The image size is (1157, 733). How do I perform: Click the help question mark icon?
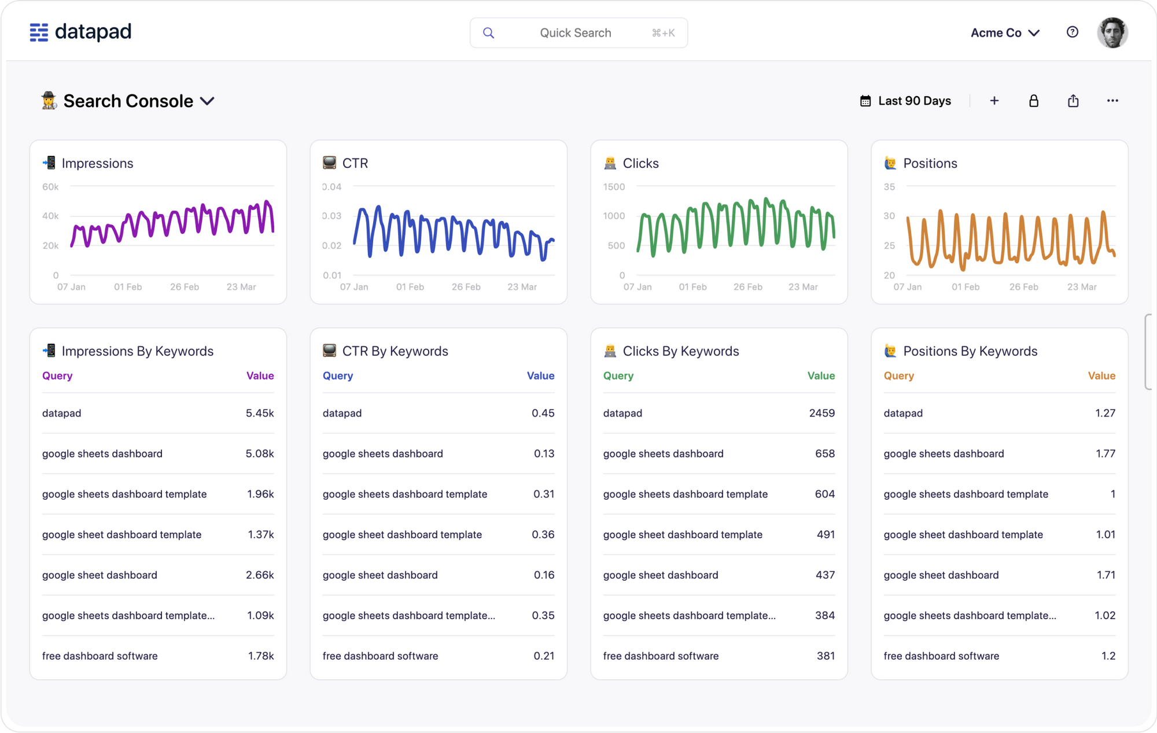pos(1072,32)
